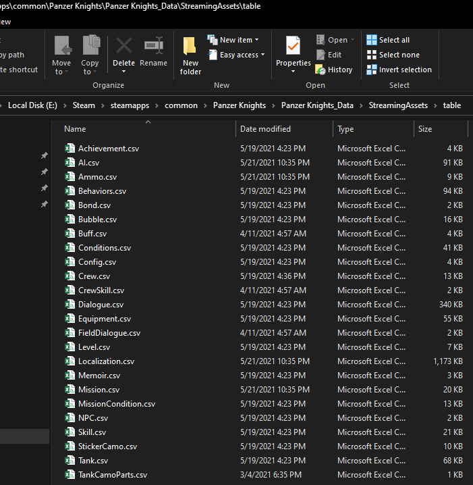Click the Copy to icon
Screen dimensions: 473x485
(x=91, y=45)
